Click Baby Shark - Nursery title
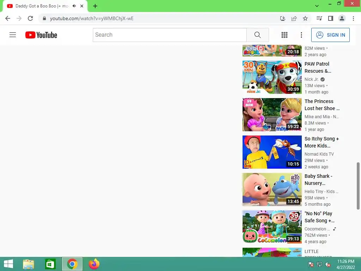The image size is (361, 271). [x=318, y=180]
